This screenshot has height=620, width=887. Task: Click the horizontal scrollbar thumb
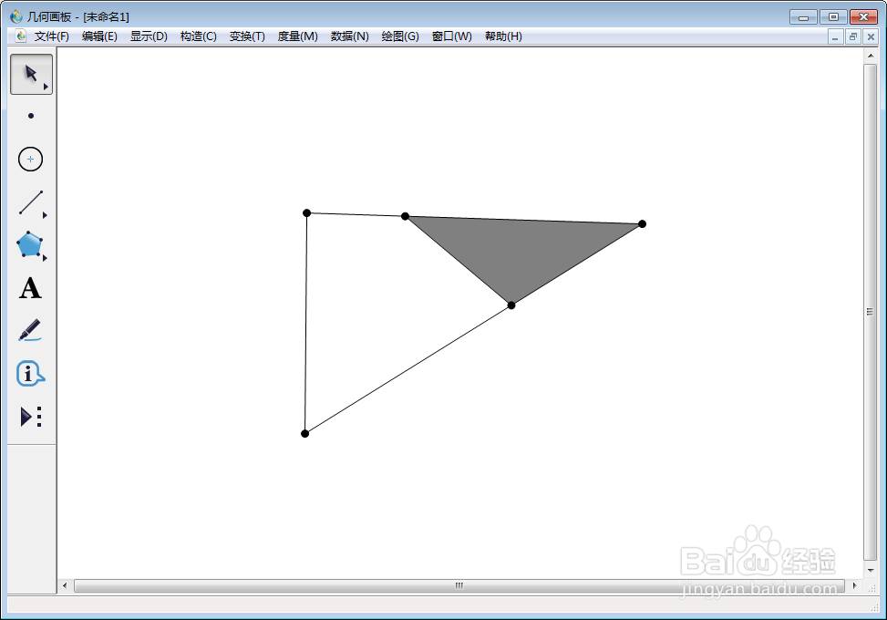tap(459, 585)
